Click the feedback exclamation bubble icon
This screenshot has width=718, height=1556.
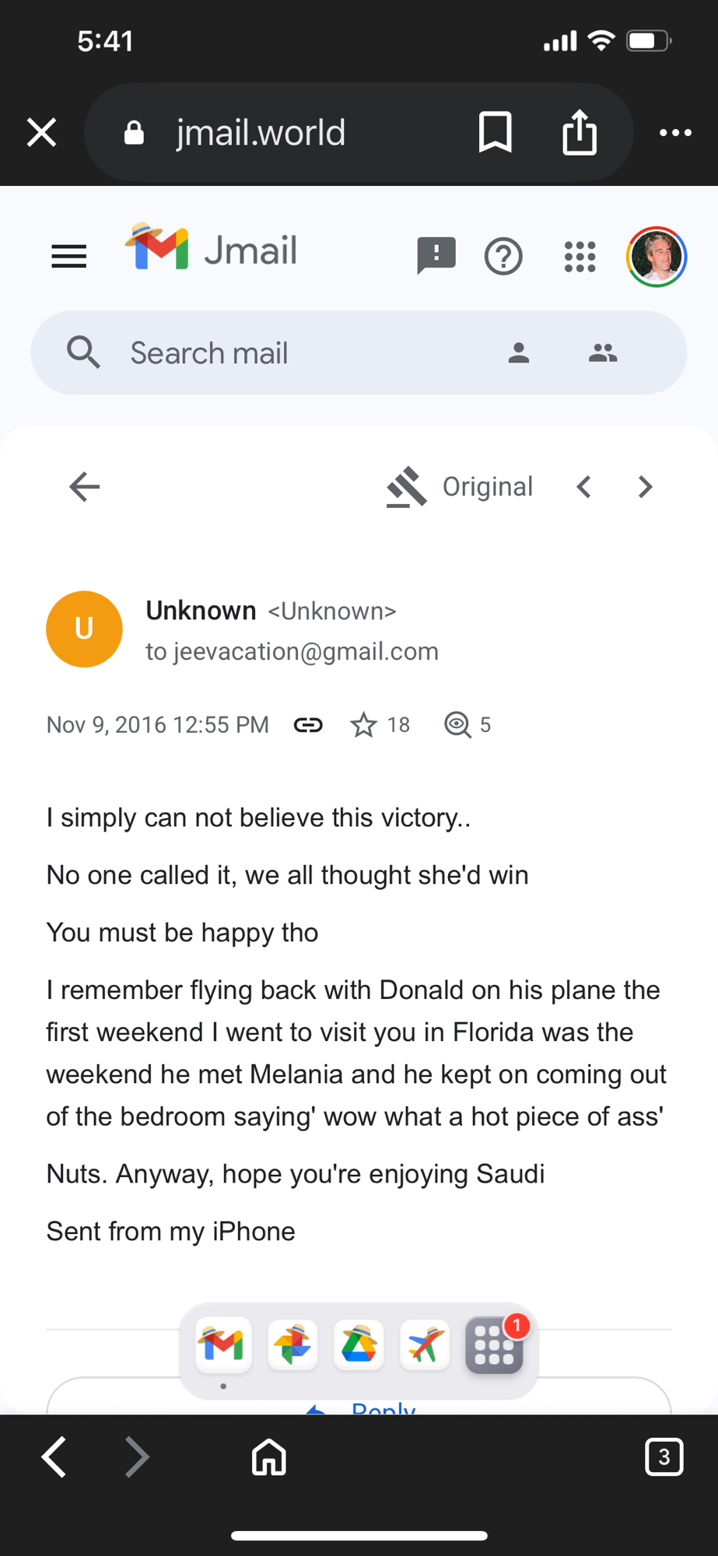tap(436, 255)
